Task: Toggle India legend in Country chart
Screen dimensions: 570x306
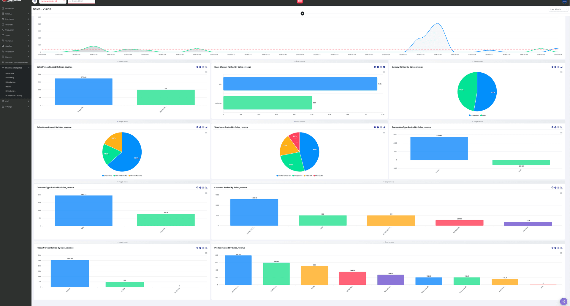Action: point(483,115)
